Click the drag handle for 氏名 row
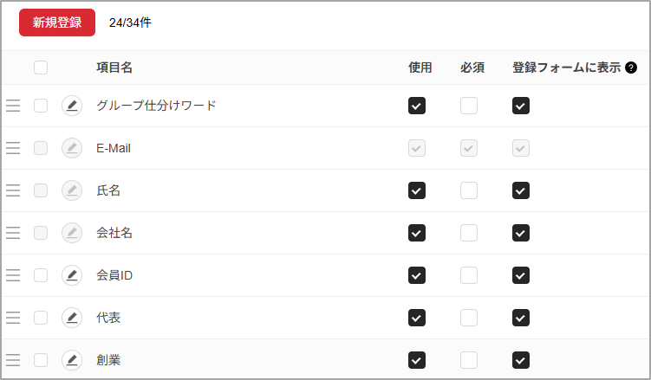 click(13, 190)
